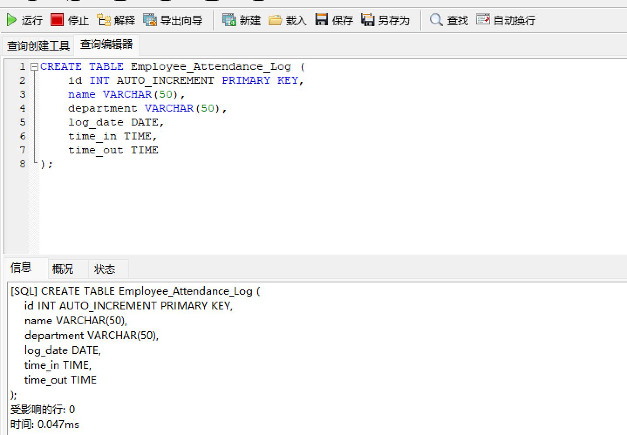Open the 概况 results tab
The height and width of the screenshot is (435, 627).
coord(62,269)
